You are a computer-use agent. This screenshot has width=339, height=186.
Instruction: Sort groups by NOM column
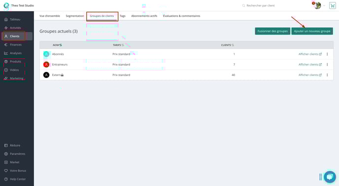(57, 45)
